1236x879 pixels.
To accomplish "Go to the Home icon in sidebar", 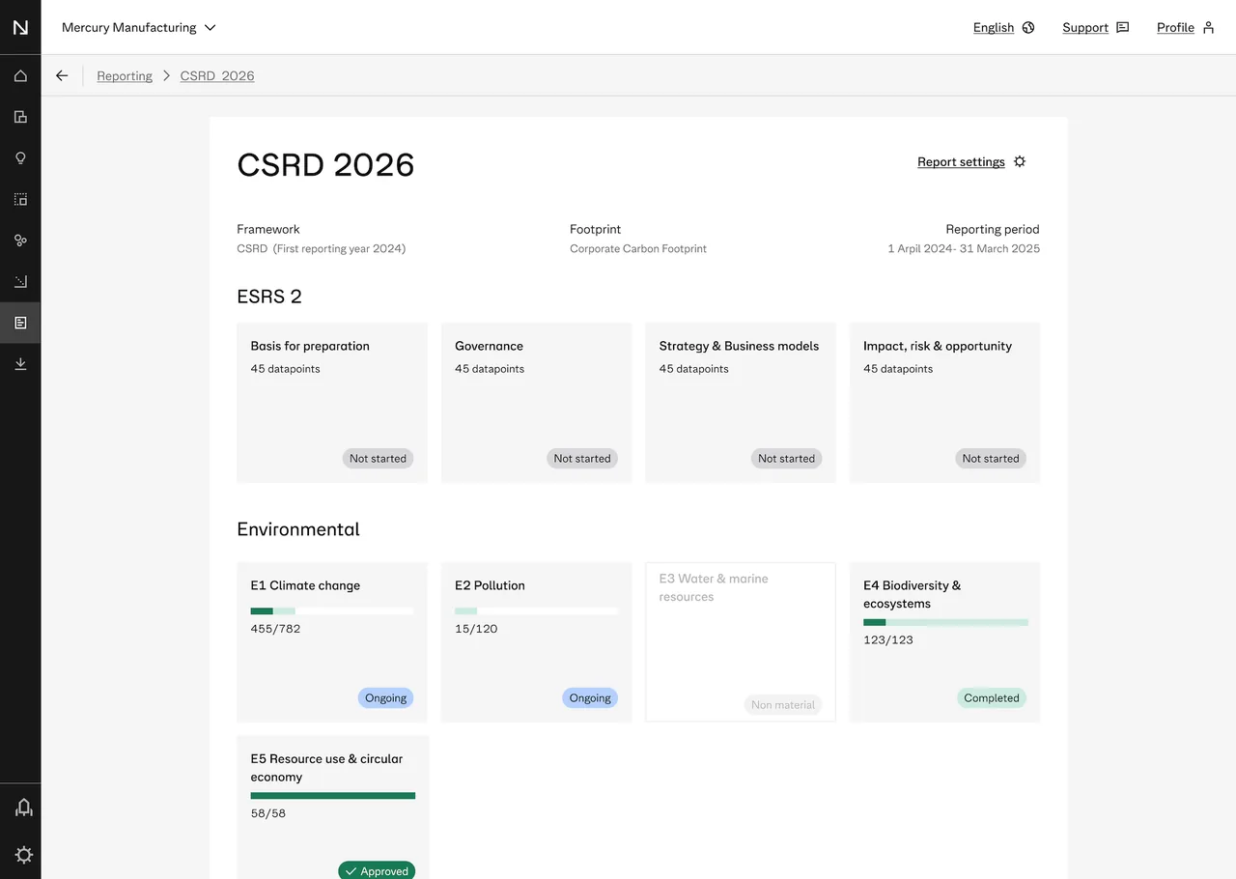I will [x=20, y=76].
